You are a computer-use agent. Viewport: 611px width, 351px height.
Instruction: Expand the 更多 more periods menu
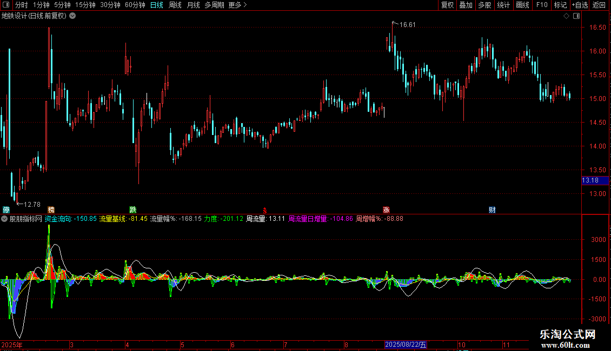(x=238, y=5)
